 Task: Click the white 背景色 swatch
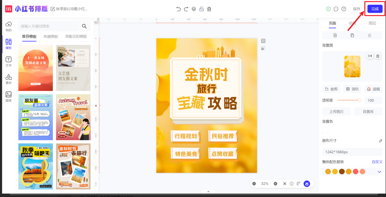point(326,130)
